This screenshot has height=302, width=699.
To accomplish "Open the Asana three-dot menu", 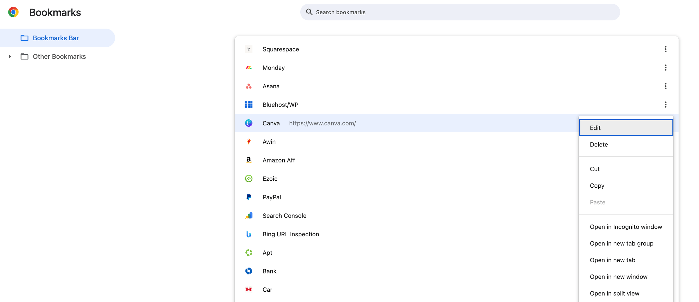I will [665, 86].
